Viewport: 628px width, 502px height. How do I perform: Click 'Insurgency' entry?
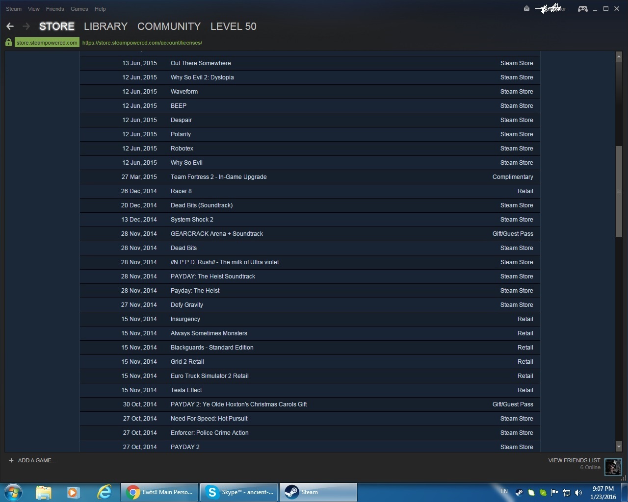click(x=310, y=319)
